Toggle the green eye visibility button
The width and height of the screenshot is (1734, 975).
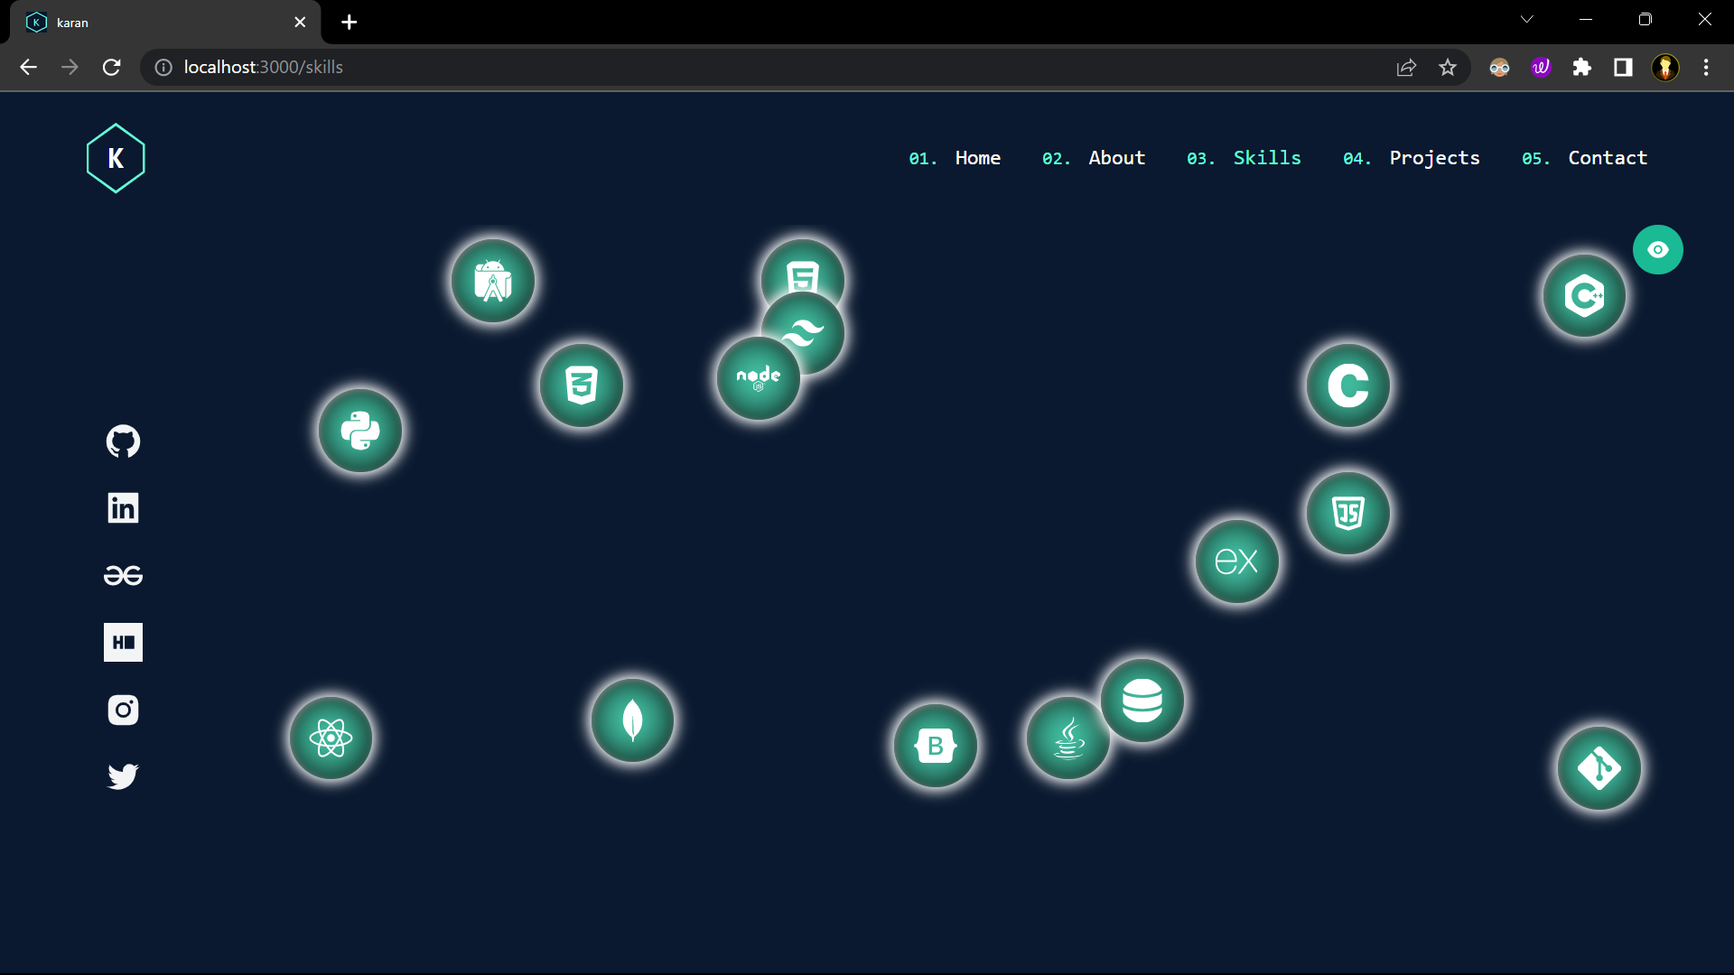[1657, 249]
